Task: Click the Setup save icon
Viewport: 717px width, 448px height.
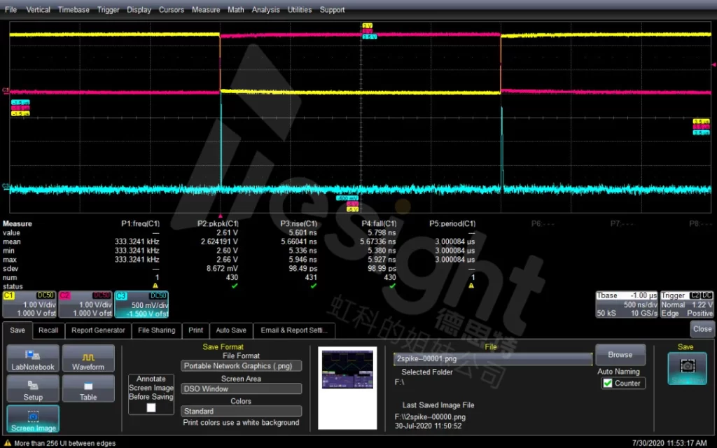Action: pos(33,388)
